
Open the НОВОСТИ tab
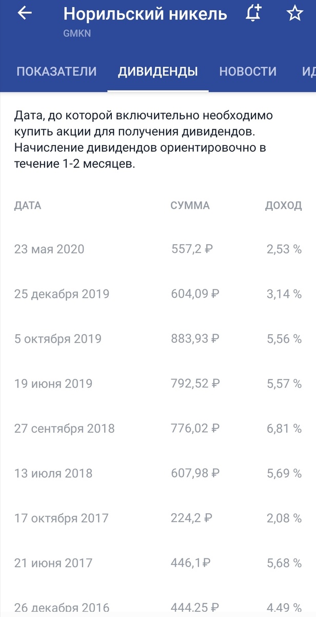click(x=248, y=71)
